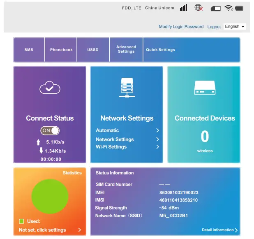The width and height of the screenshot is (254, 239).
Task: Click the wireless label under device count
Action: click(x=205, y=151)
